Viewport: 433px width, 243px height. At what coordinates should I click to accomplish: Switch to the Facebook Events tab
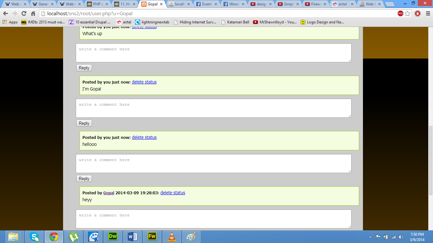pos(206,4)
